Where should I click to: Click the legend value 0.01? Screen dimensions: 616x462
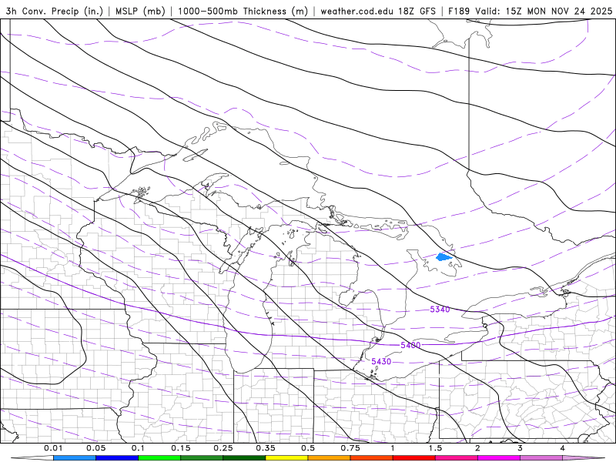click(x=53, y=448)
